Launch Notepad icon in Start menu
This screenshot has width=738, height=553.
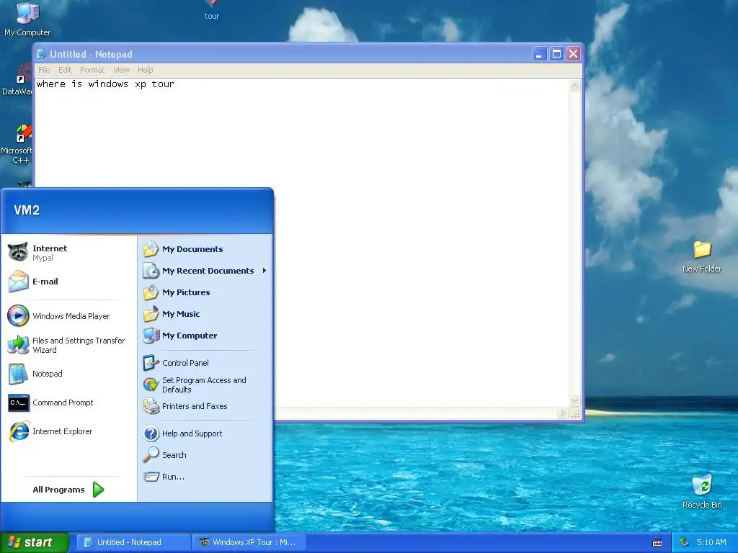click(18, 374)
